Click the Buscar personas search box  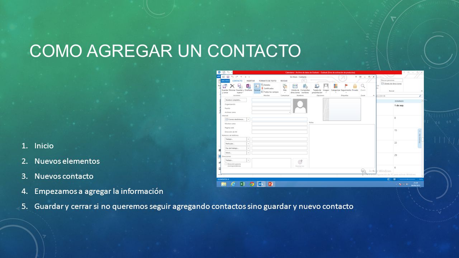click(392, 80)
